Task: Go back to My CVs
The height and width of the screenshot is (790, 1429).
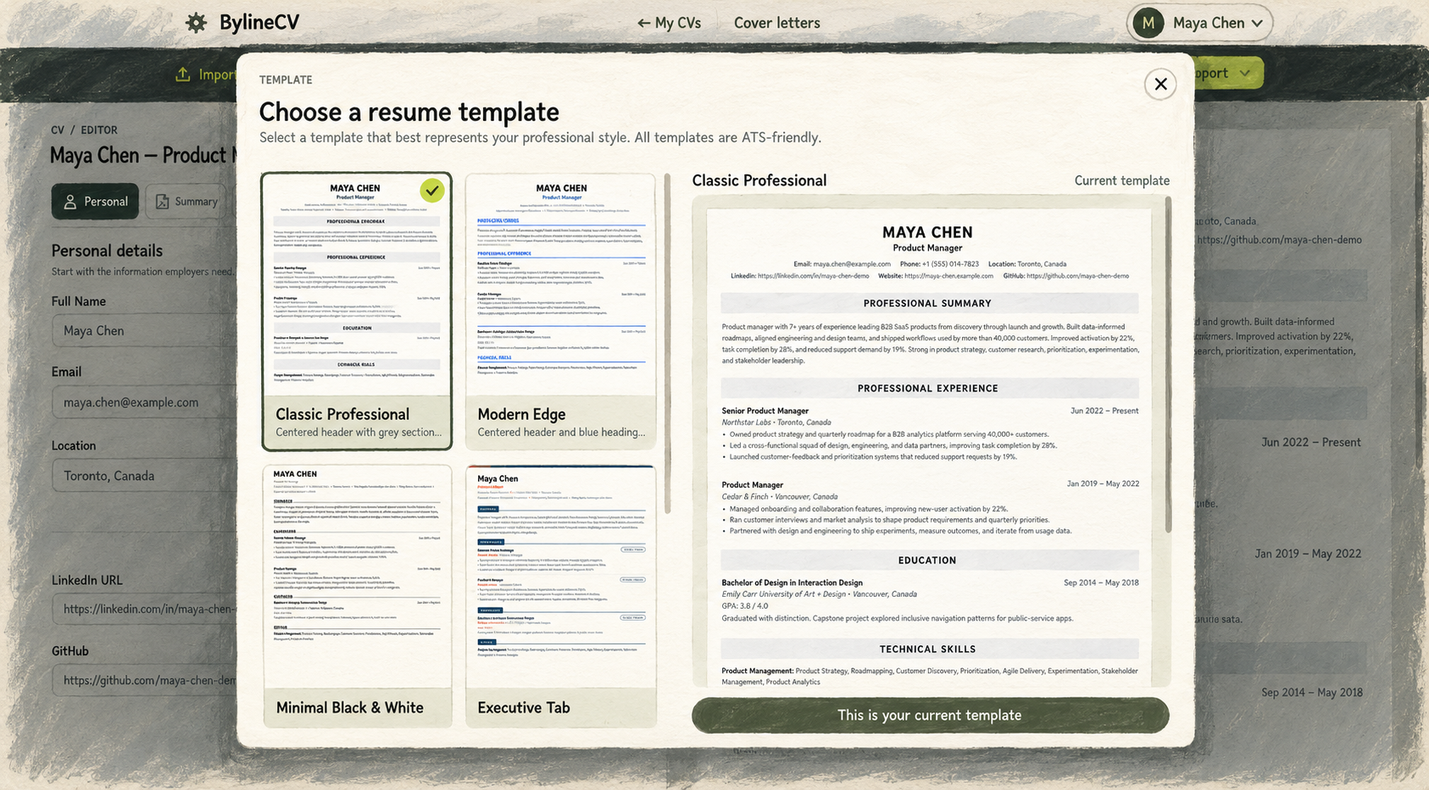Action: (669, 23)
